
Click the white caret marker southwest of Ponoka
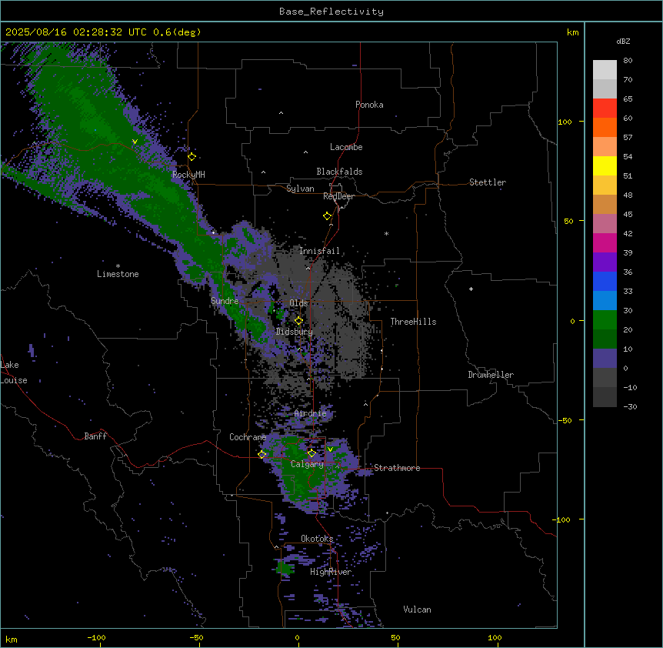click(x=282, y=113)
